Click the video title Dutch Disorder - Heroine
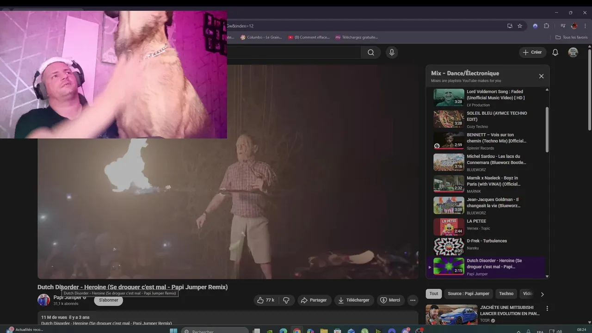Image resolution: width=592 pixels, height=333 pixels. click(x=133, y=287)
